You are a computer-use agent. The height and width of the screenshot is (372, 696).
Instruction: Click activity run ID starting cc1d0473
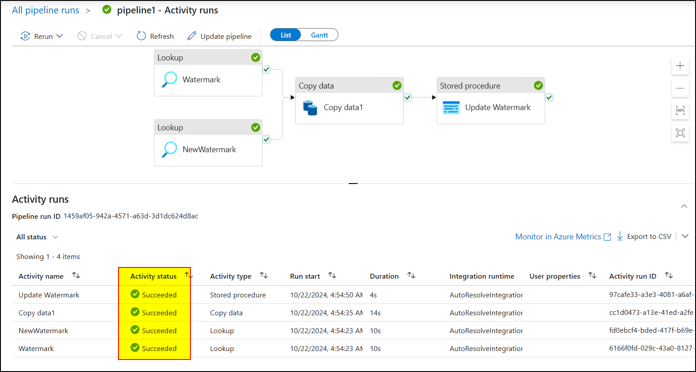point(651,313)
